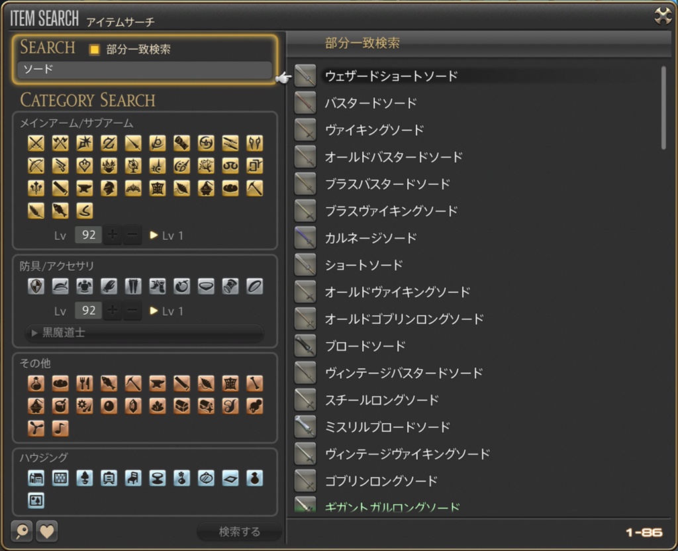This screenshot has height=551, width=678.
Task: Choose the chair furniture icon in ハウジング
Action: coord(133,477)
